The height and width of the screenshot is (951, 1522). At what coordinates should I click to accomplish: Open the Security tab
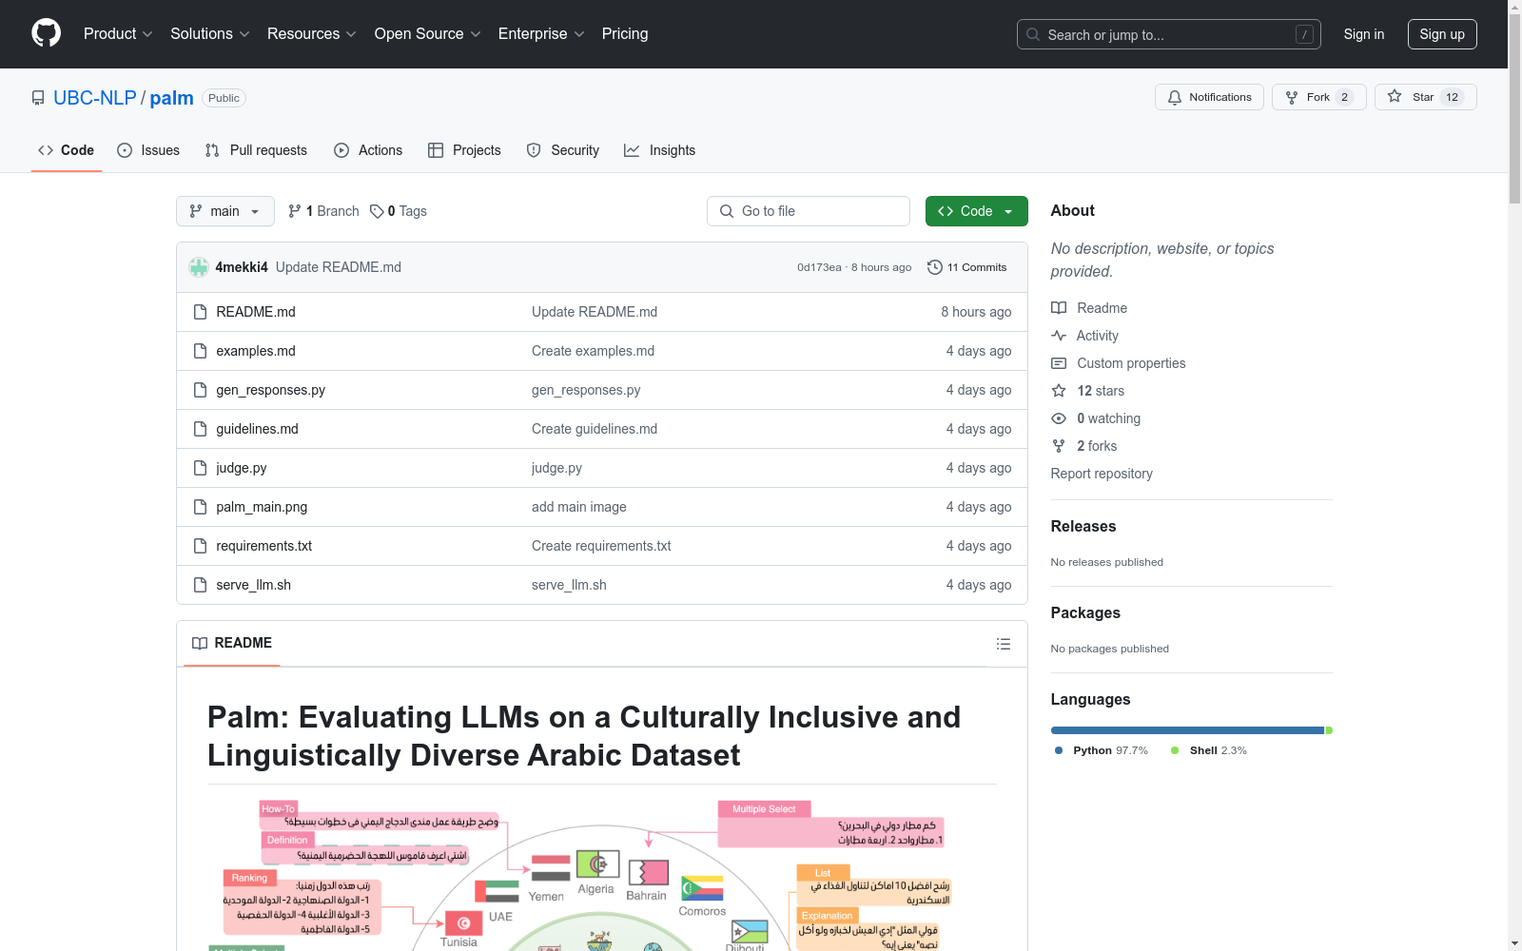click(563, 150)
